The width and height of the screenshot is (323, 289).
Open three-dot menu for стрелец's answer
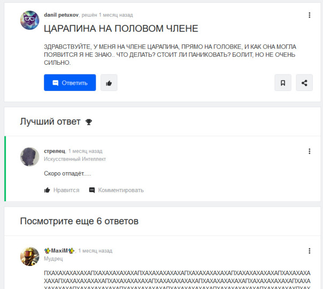click(x=309, y=151)
